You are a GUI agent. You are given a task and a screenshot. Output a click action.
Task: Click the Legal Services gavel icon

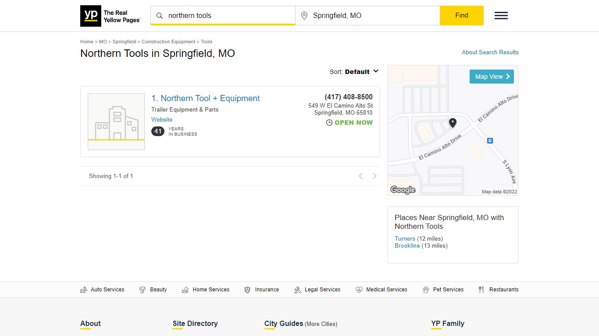click(298, 290)
